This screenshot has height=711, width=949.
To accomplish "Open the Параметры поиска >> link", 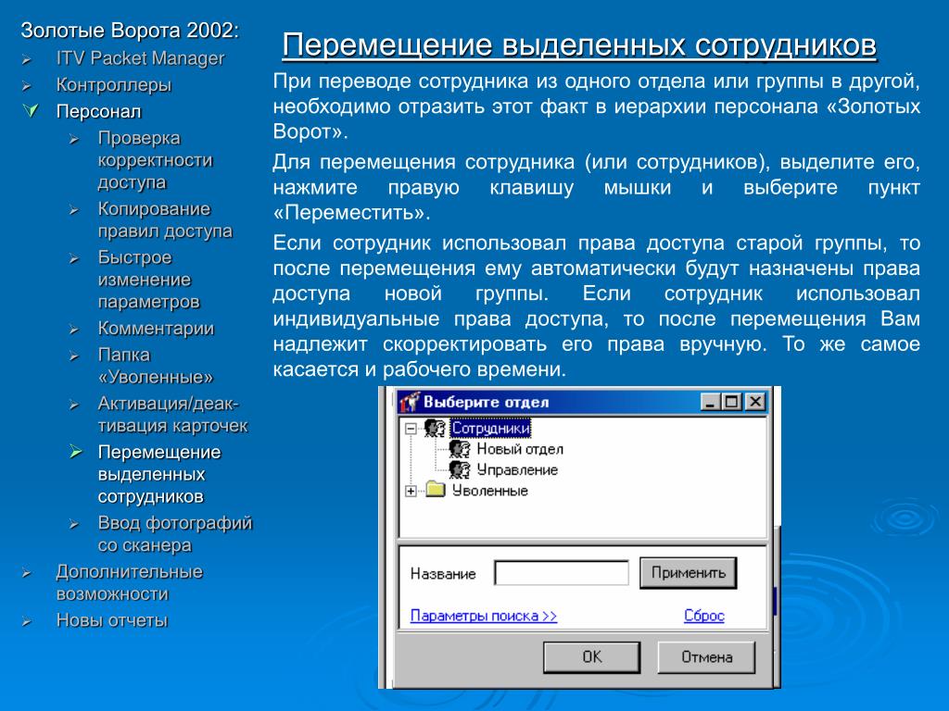I will (x=484, y=616).
